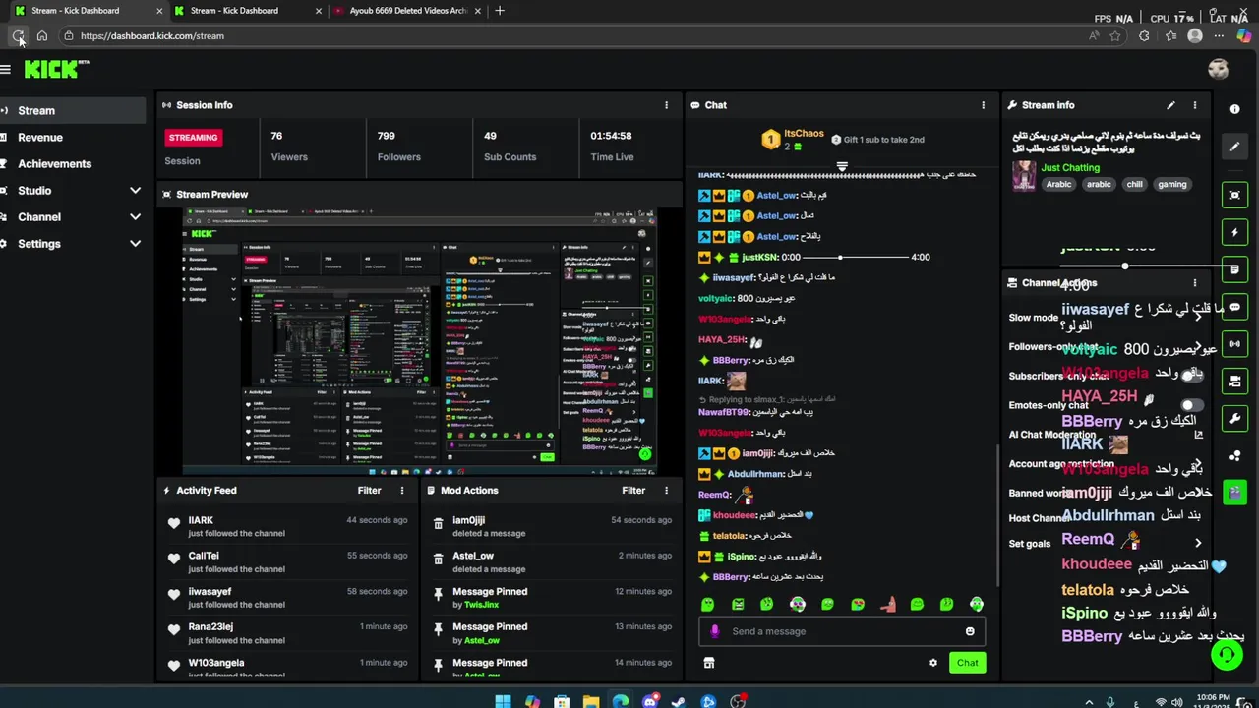Open chat settings gear icon
1259x708 pixels.
(933, 663)
